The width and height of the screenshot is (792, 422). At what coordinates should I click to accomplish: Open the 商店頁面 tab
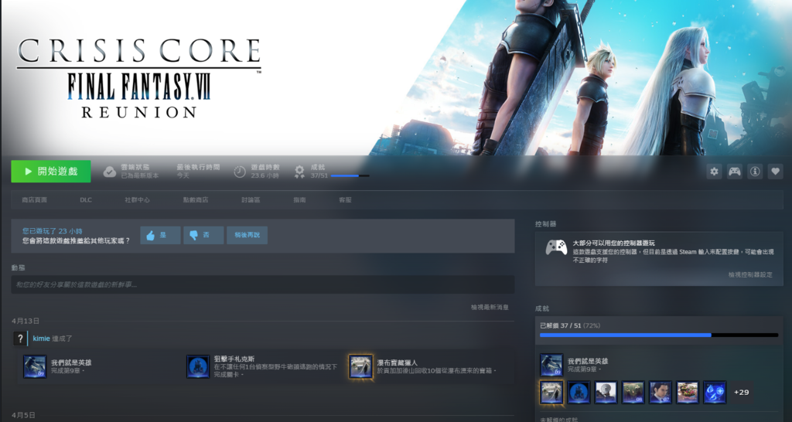coord(34,200)
